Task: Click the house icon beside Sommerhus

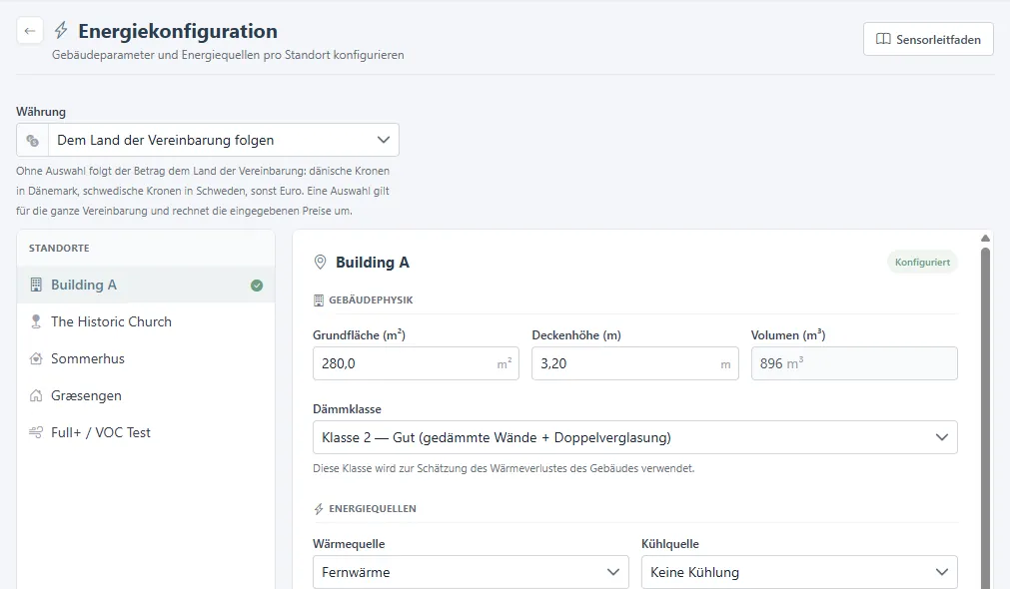Action: pos(36,358)
